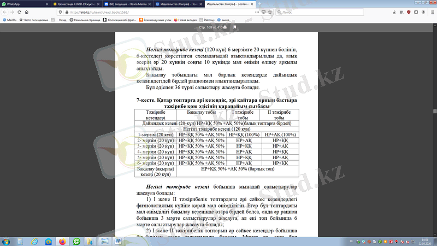Image resolution: width=437 pixels, height=246 pixels.
Task: Click table header 'I тәжірибе тобы'
Action: pyautogui.click(x=243, y=115)
